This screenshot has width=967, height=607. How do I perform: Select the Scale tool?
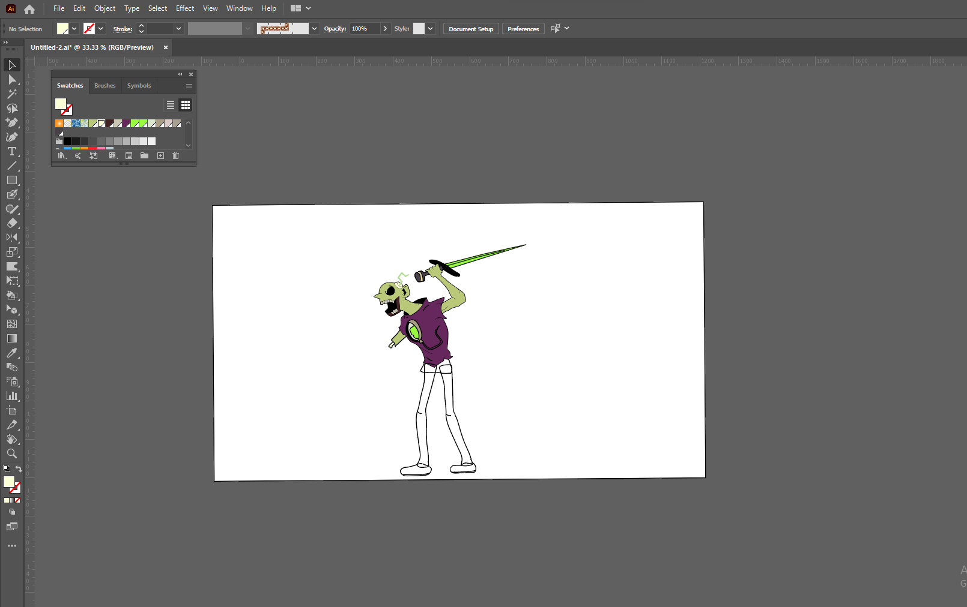pyautogui.click(x=11, y=252)
